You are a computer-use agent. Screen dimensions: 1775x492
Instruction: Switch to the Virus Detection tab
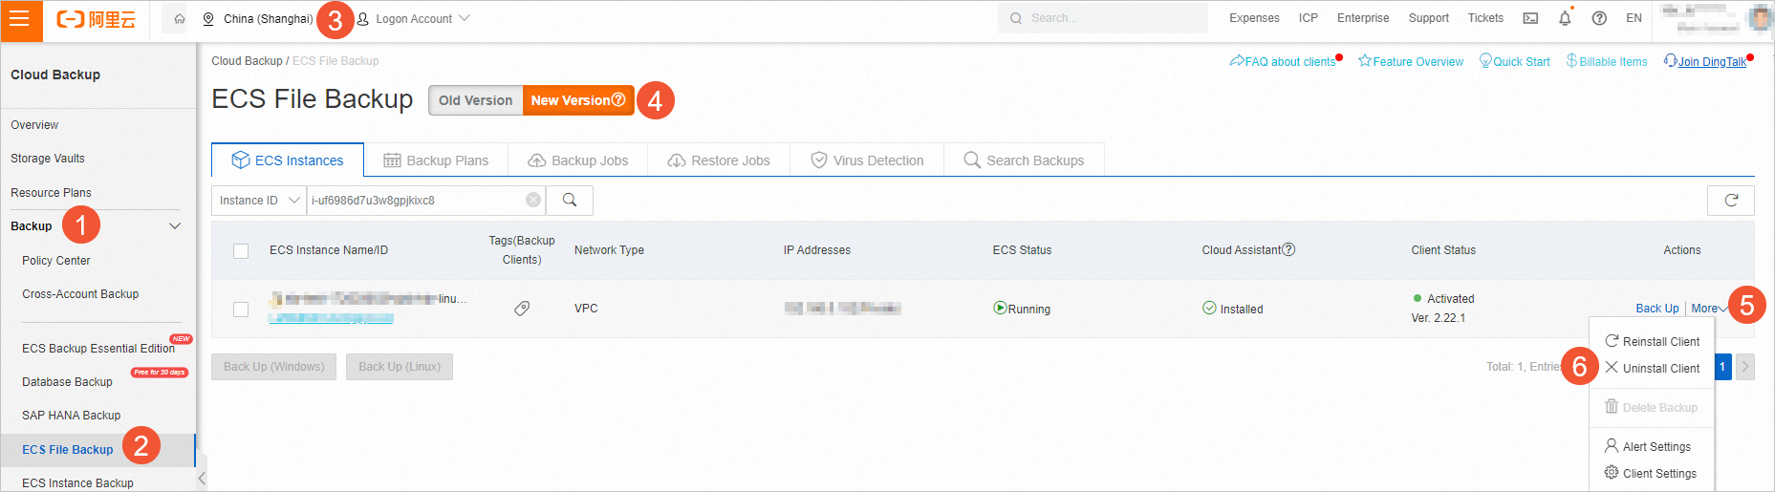867,160
